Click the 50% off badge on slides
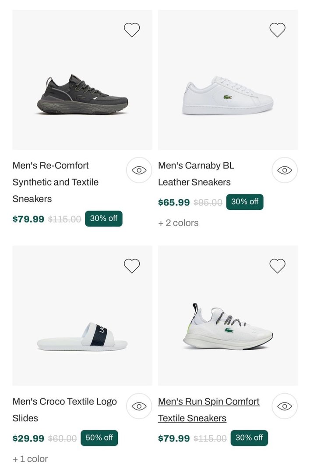Screen dimensions: 310x474 tap(99, 438)
